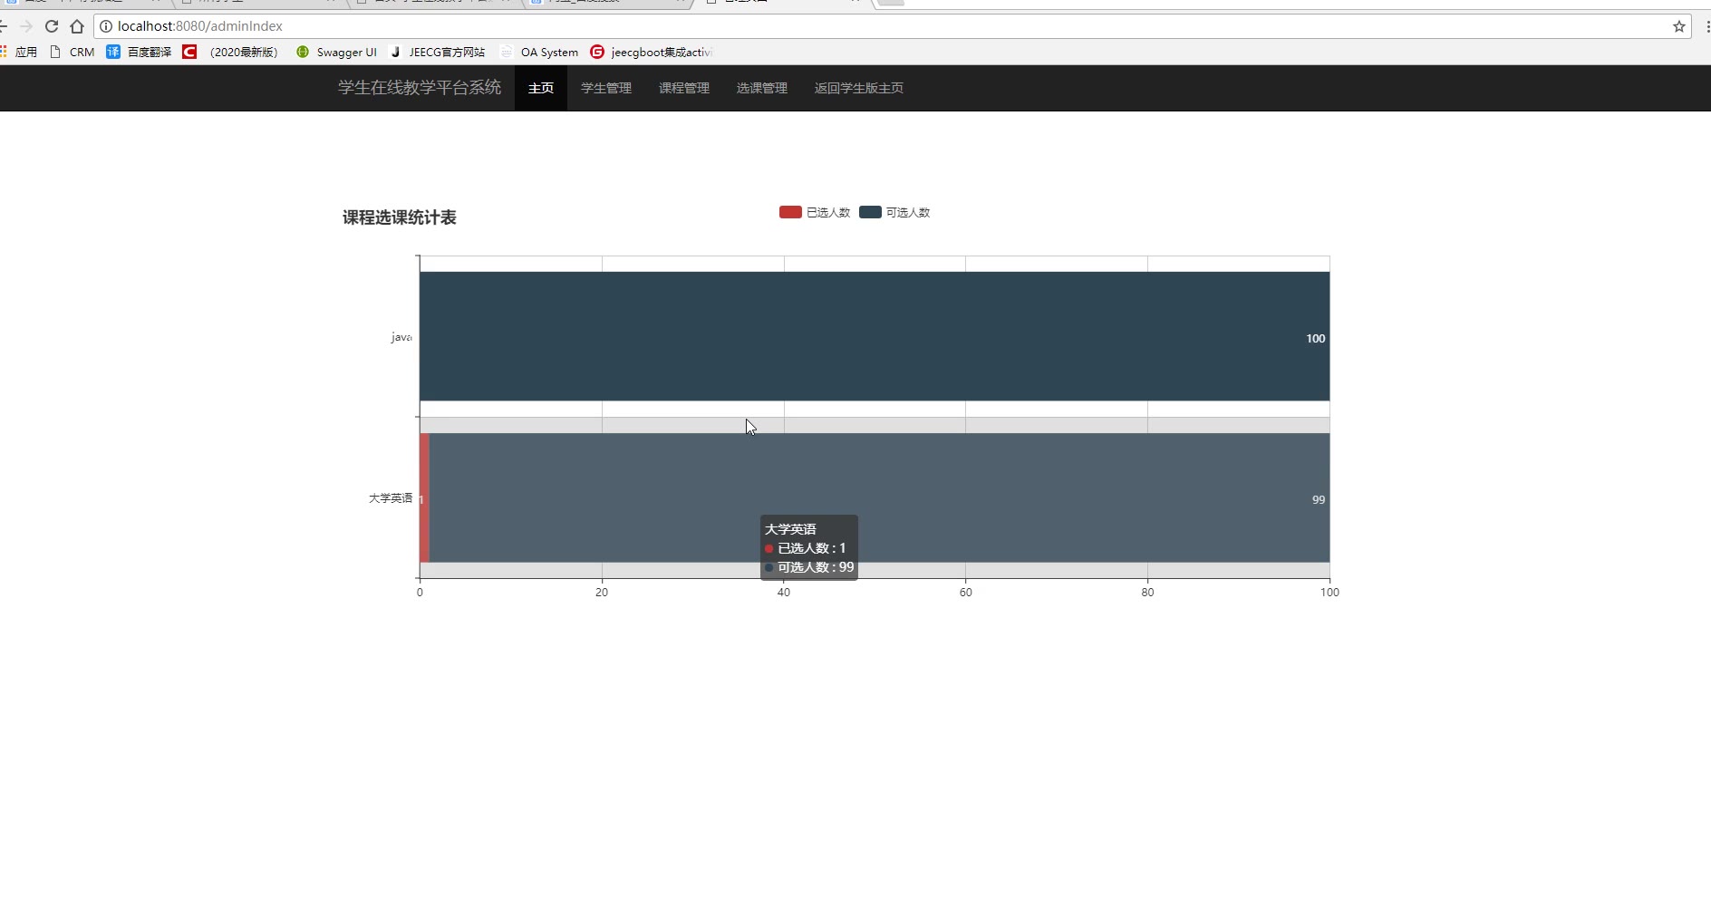This screenshot has height=917, width=1711.
Task: Open the Swagger UI bookmark
Action: point(336,52)
